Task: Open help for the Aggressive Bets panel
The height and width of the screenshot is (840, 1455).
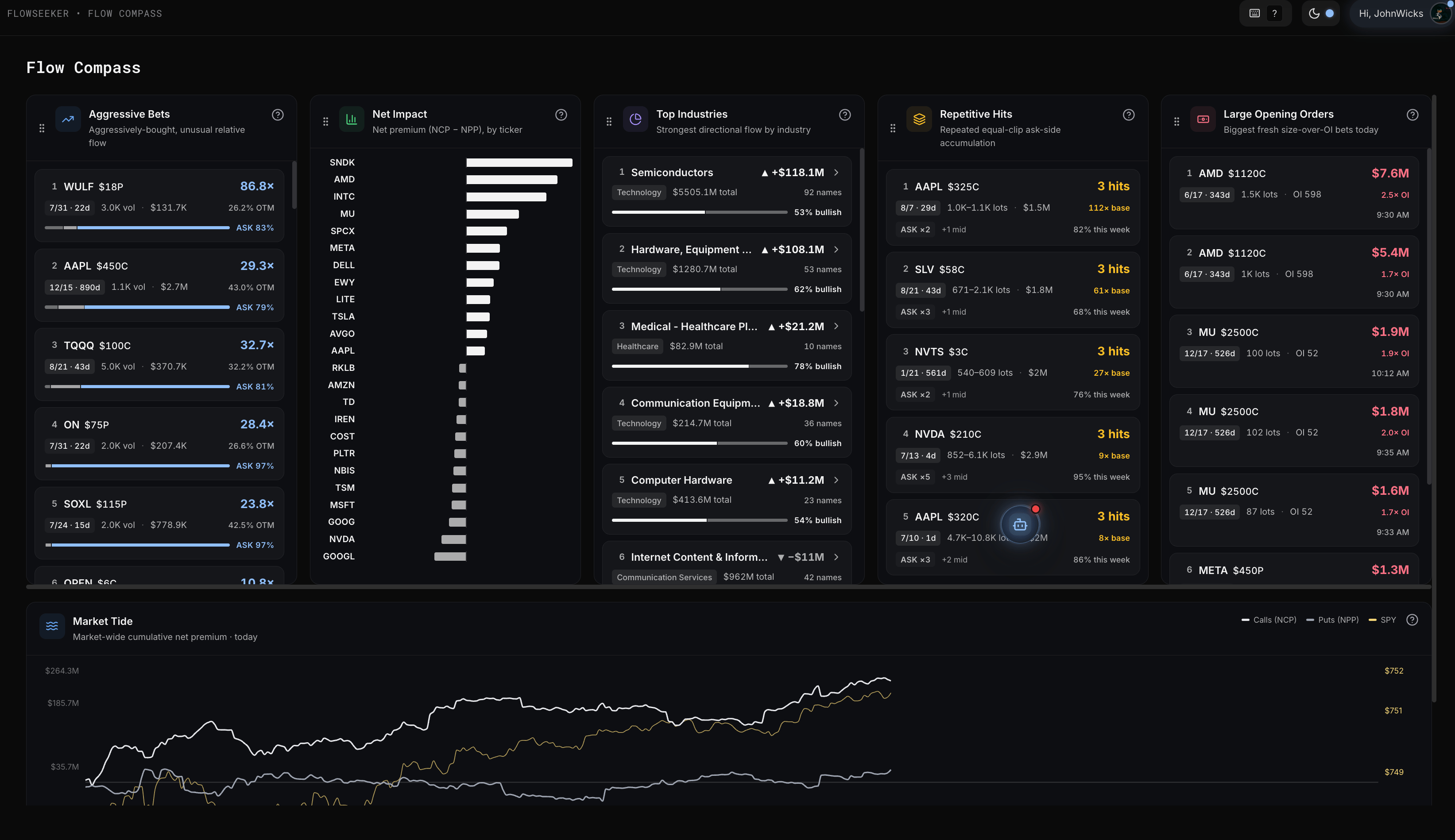Action: tap(278, 115)
